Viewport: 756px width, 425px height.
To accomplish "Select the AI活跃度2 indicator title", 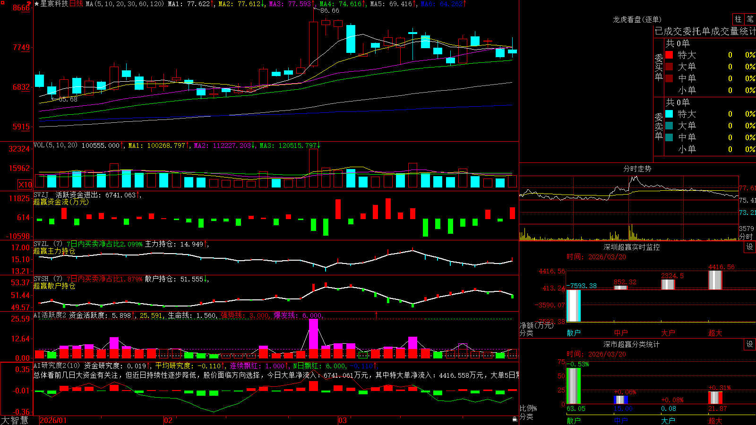I will pos(50,315).
